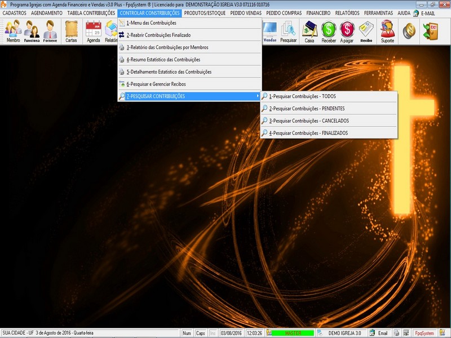Open the Caixa cash book icon
Screen dimensions: 451x338
[309, 31]
